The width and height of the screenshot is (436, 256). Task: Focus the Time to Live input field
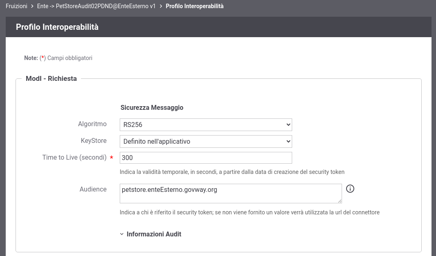click(x=206, y=158)
